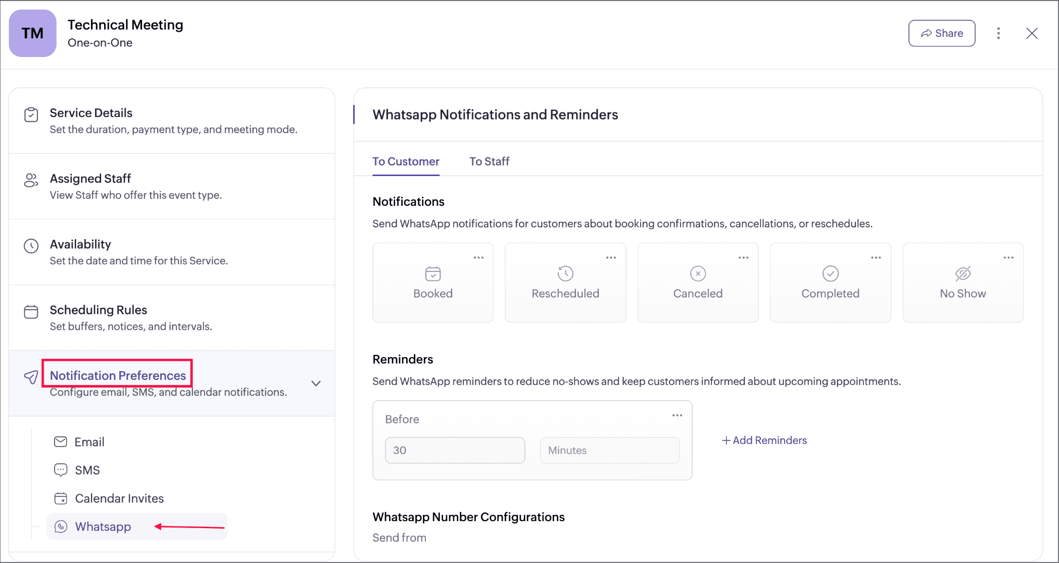The image size is (1059, 563).
Task: Open the Before reminder's ellipsis menu
Action: coord(677,415)
